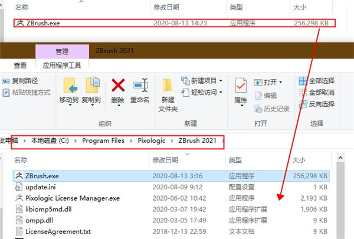Viewport: 354px width, 239px height.
Task: Select libiomp5md.dll file name
Action: pyautogui.click(x=48, y=209)
